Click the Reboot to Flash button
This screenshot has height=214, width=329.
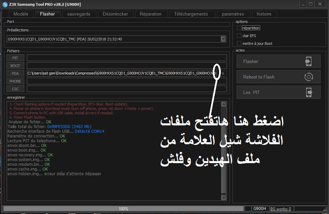278,77
